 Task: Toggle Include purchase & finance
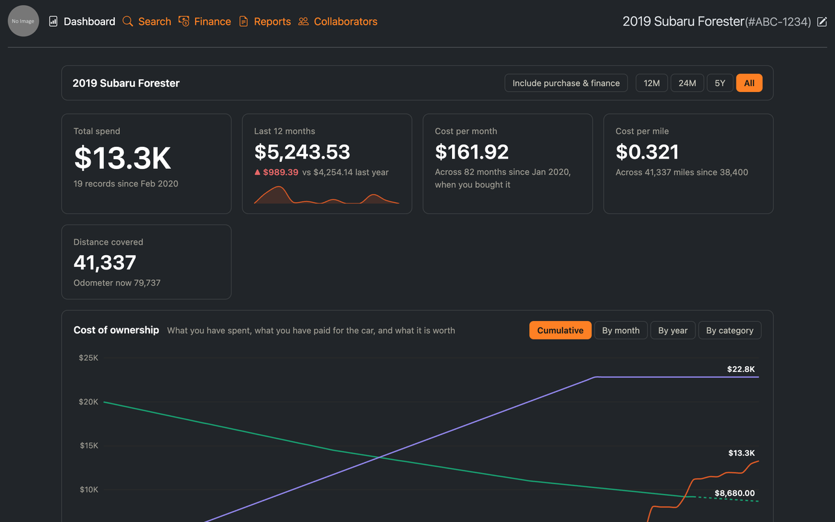pyautogui.click(x=566, y=83)
